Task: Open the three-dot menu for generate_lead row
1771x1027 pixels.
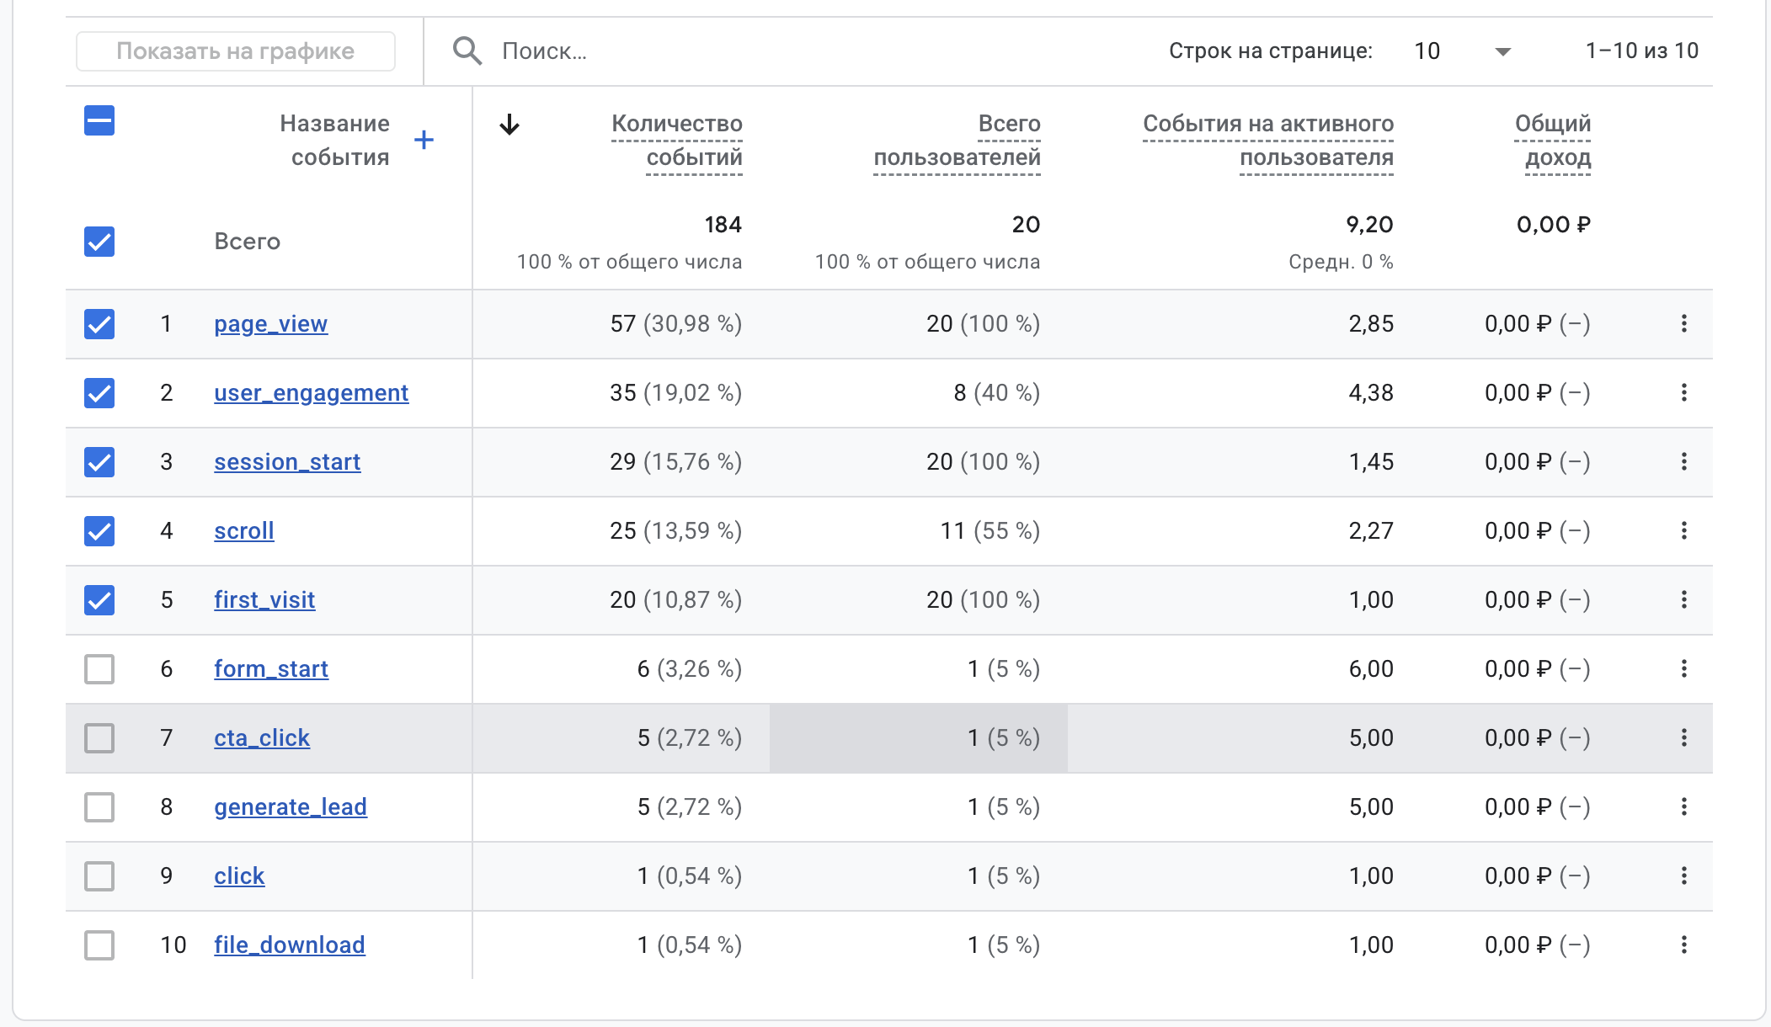Action: [x=1684, y=806]
